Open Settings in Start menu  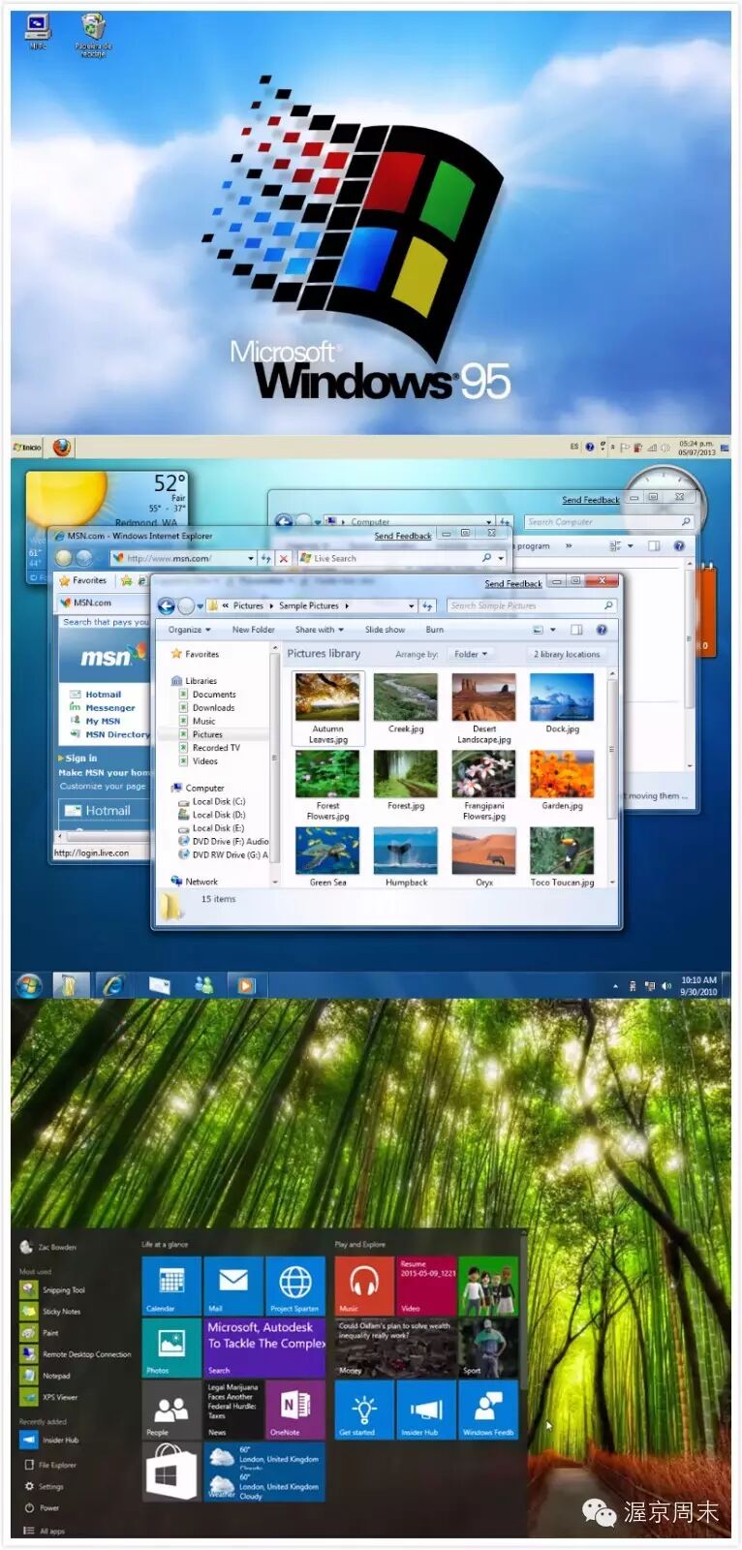44,1487
